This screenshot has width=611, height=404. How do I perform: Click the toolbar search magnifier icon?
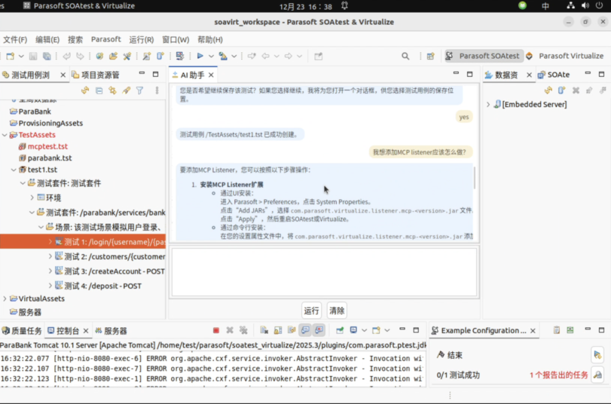click(405, 56)
